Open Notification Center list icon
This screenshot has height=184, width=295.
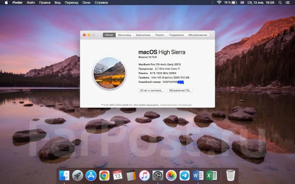pyautogui.click(x=288, y=3)
